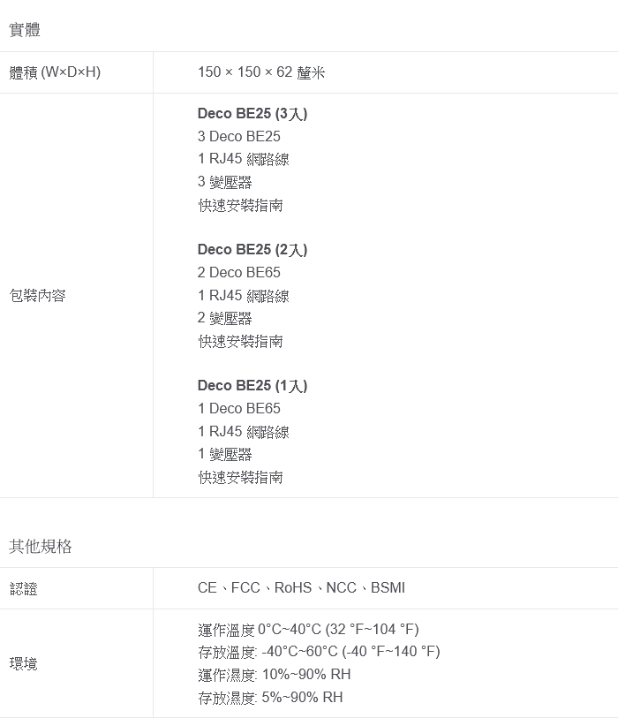Click the Deco BE25 (2入) bold heading
The image size is (618, 726).
click(x=252, y=250)
